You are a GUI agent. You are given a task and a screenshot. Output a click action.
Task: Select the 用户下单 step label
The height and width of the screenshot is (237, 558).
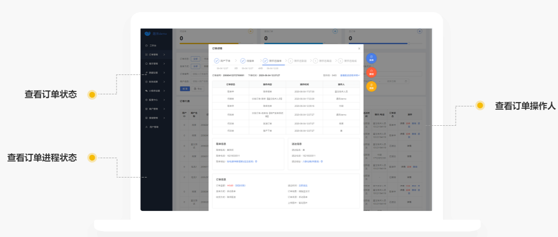point(225,61)
